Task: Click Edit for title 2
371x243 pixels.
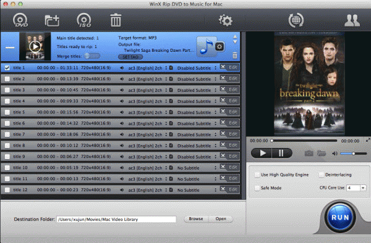Action: pyautogui.click(x=233, y=78)
